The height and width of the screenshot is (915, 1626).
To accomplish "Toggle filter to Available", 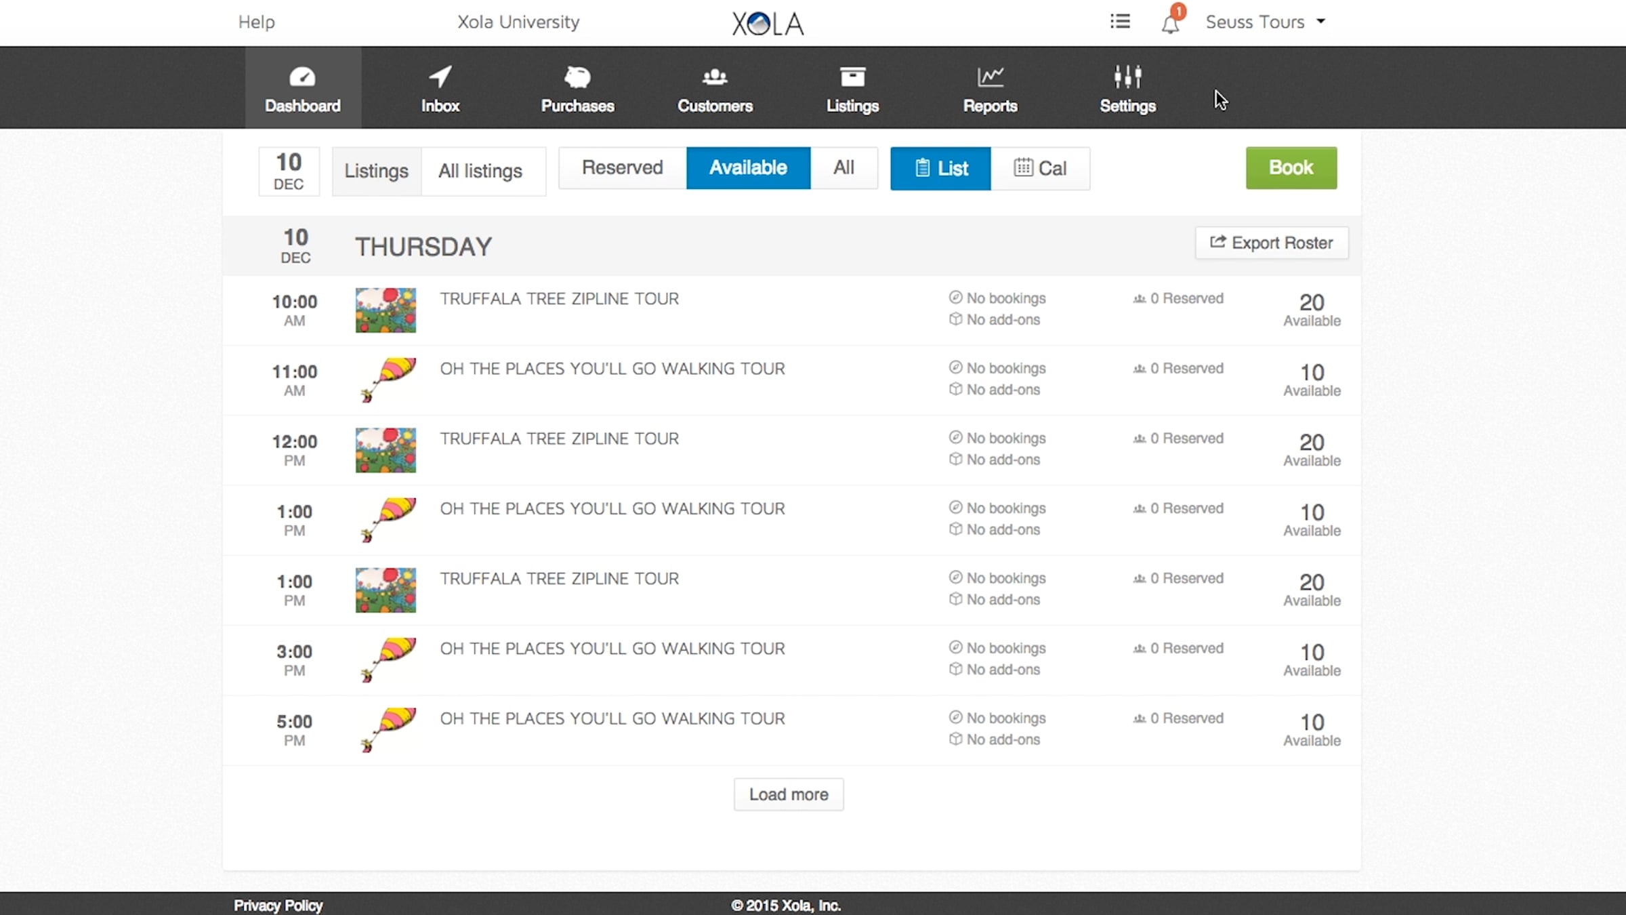I will point(748,167).
